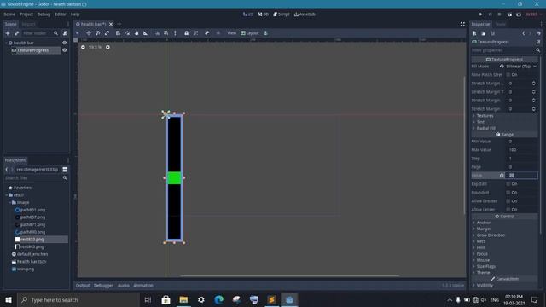
Task: Open snapping options three-dot menu
Action: tap(175, 33)
